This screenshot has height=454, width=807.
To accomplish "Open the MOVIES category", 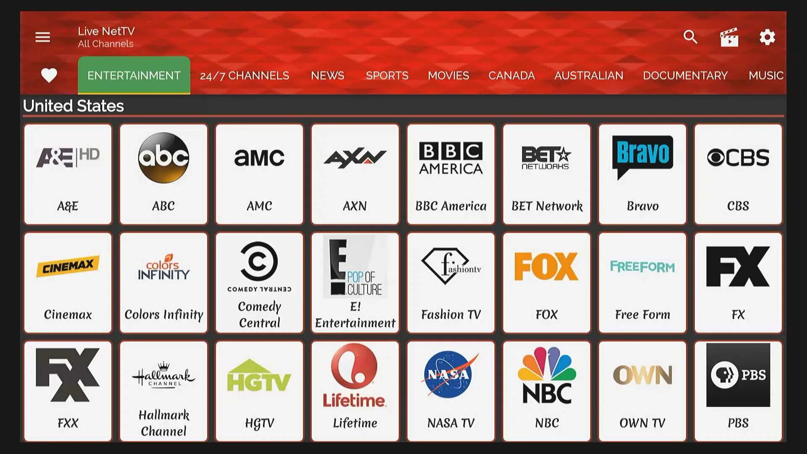I will 448,75.
